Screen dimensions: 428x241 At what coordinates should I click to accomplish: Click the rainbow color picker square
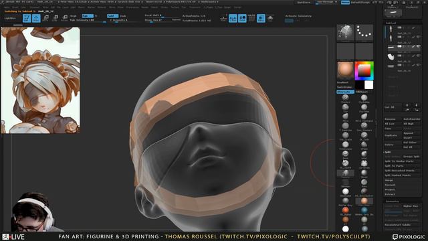pyautogui.click(x=364, y=71)
